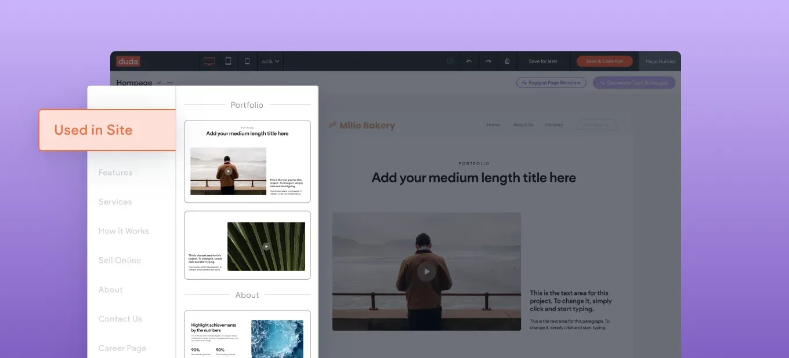Click the Save & Continue button
This screenshot has width=789, height=358.
tap(604, 61)
